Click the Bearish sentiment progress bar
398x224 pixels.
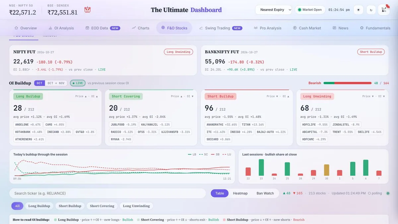pyautogui.click(x=347, y=83)
